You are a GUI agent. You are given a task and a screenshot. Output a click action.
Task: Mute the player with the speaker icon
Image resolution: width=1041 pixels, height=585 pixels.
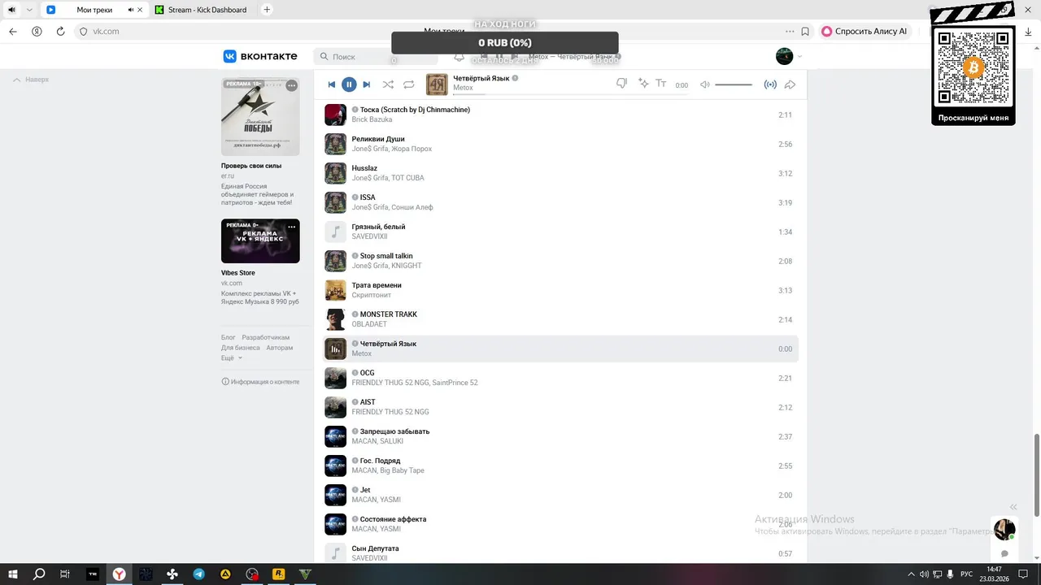click(x=705, y=84)
